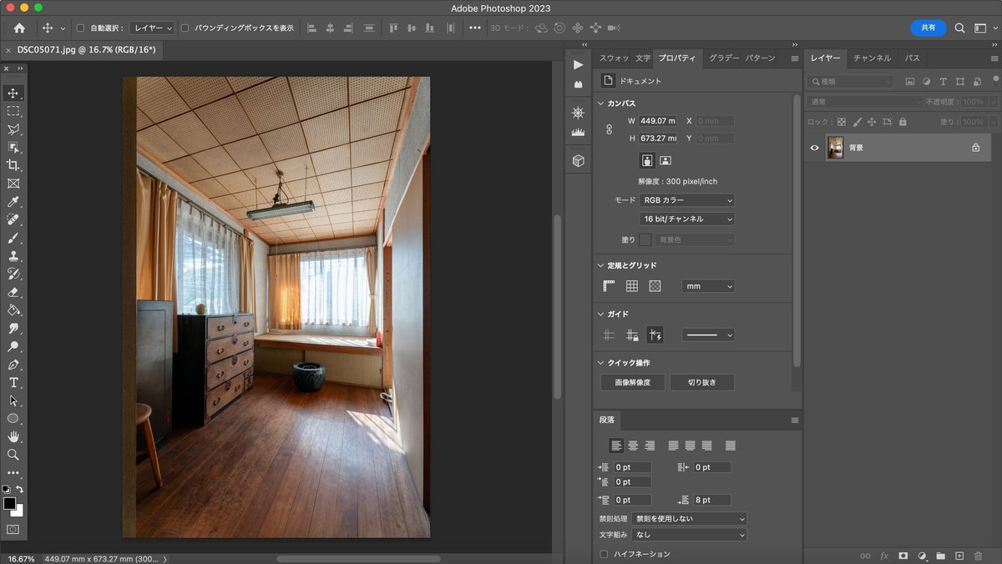Select the Path Selection tool
Screen dimensions: 1002x564
13,400
